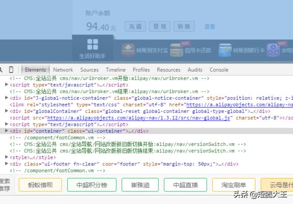
Task: Click the 崔雅涵 search suggestion
Action: 140,185
